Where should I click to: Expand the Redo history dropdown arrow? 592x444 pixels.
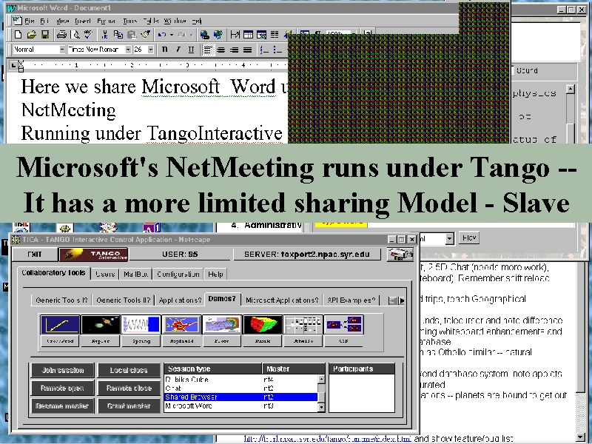[x=192, y=35]
